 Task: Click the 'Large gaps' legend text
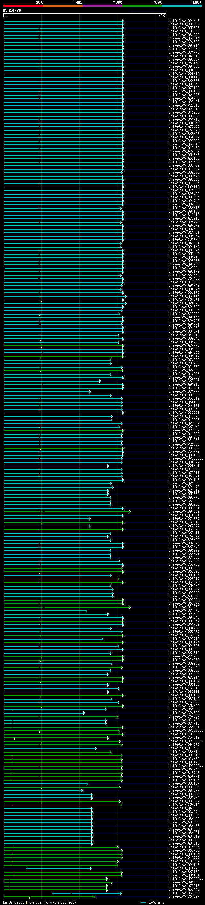tap(13, 902)
